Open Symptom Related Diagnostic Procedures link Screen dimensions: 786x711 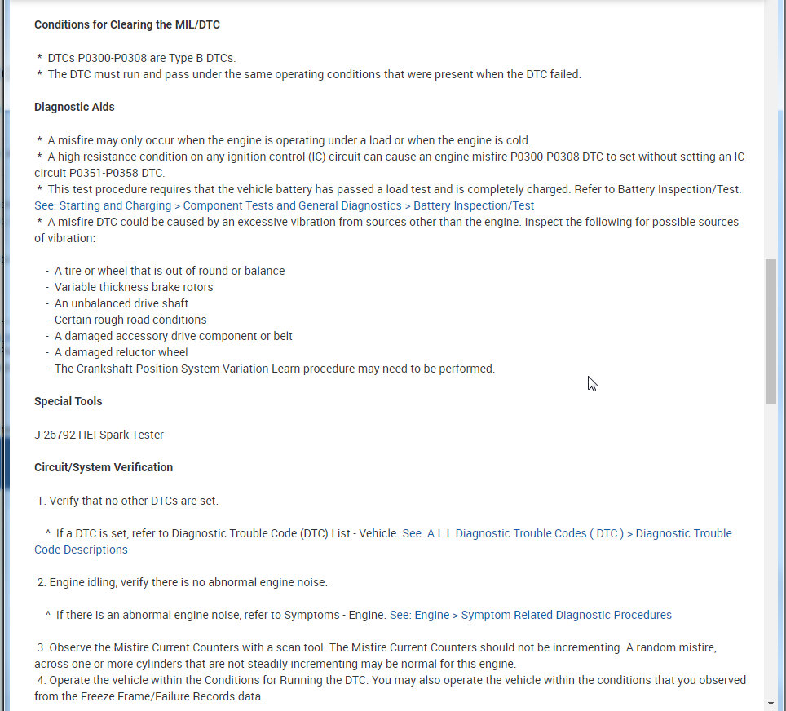click(x=530, y=615)
